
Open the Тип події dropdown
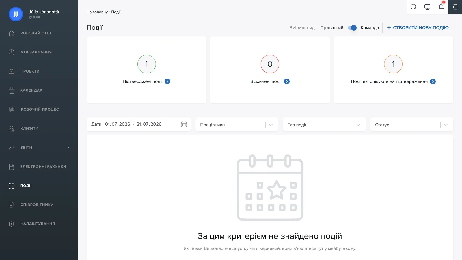(324, 125)
